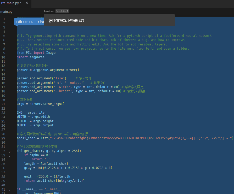234x194 pixels.
Task: Place cursor on 'import argparse' line
Action: [31, 57]
